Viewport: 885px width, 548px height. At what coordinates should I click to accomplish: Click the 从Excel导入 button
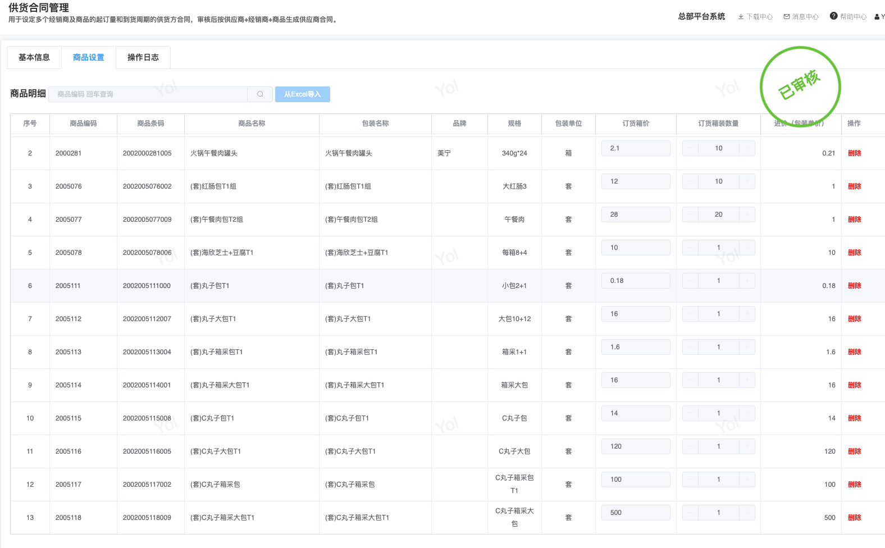pos(302,94)
